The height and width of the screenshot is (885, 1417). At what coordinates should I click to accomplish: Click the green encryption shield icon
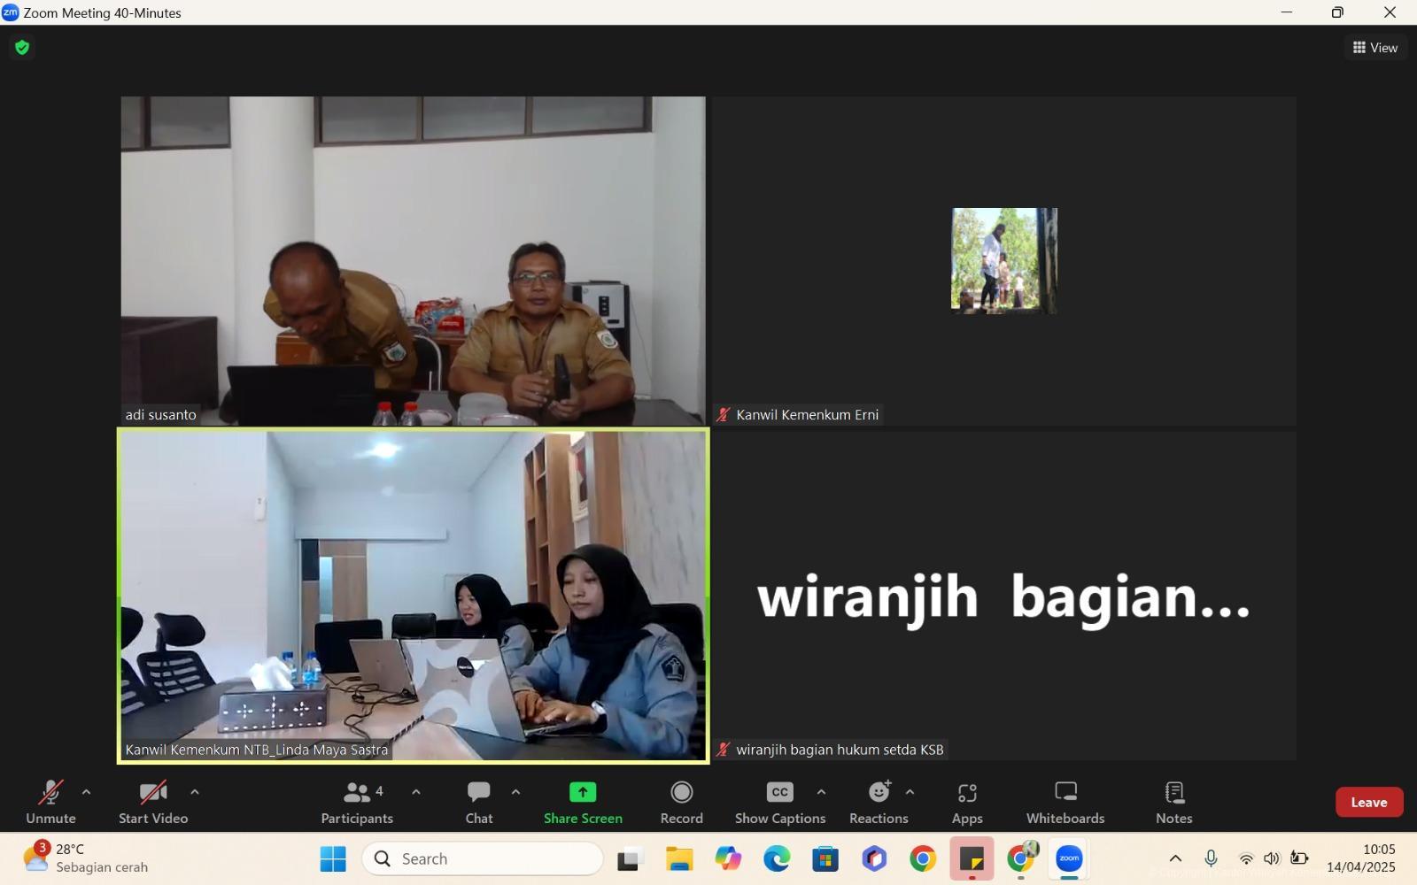point(22,48)
